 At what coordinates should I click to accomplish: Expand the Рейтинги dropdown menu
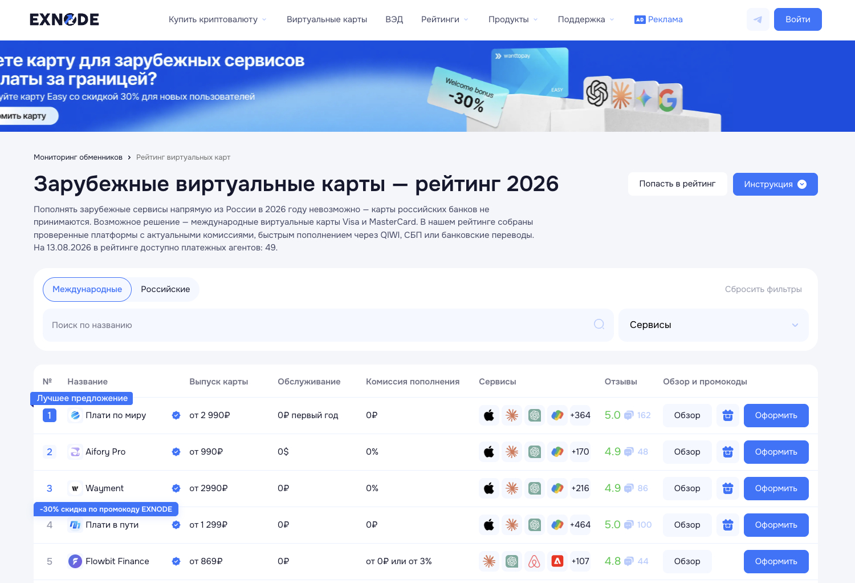pyautogui.click(x=445, y=19)
